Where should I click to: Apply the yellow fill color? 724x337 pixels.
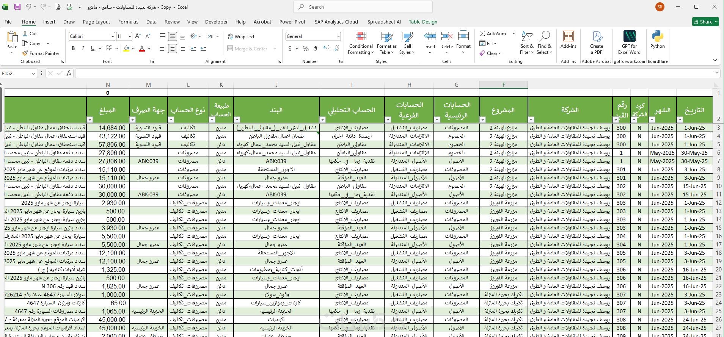point(126,49)
